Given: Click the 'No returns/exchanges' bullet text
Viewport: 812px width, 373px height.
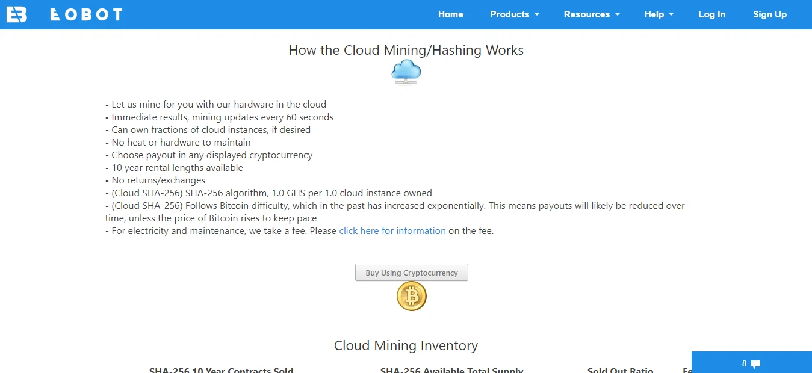Looking at the screenshot, I should pyautogui.click(x=158, y=180).
